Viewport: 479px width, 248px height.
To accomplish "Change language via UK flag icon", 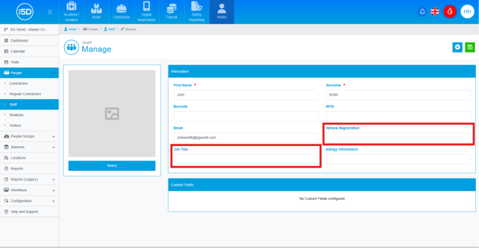I will (434, 12).
